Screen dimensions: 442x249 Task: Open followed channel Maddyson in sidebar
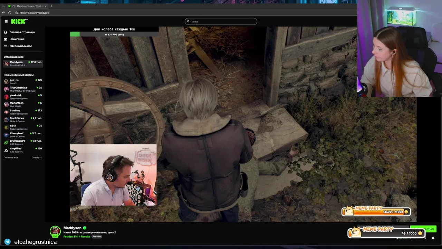pyautogui.click(x=22, y=64)
